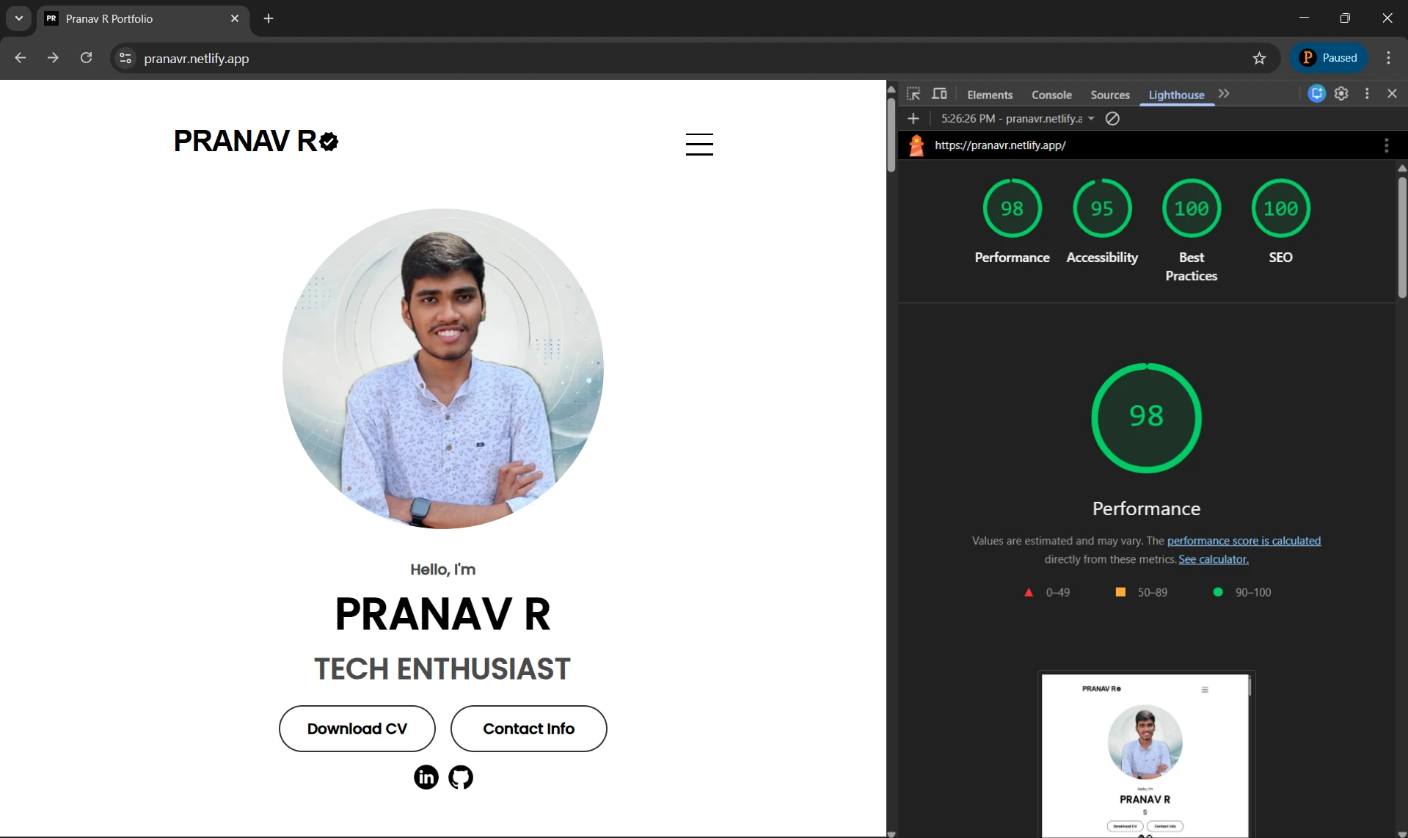Screen dimensions: 1408x838
Task: Bookmark this tab with the star icon
Action: (1259, 58)
